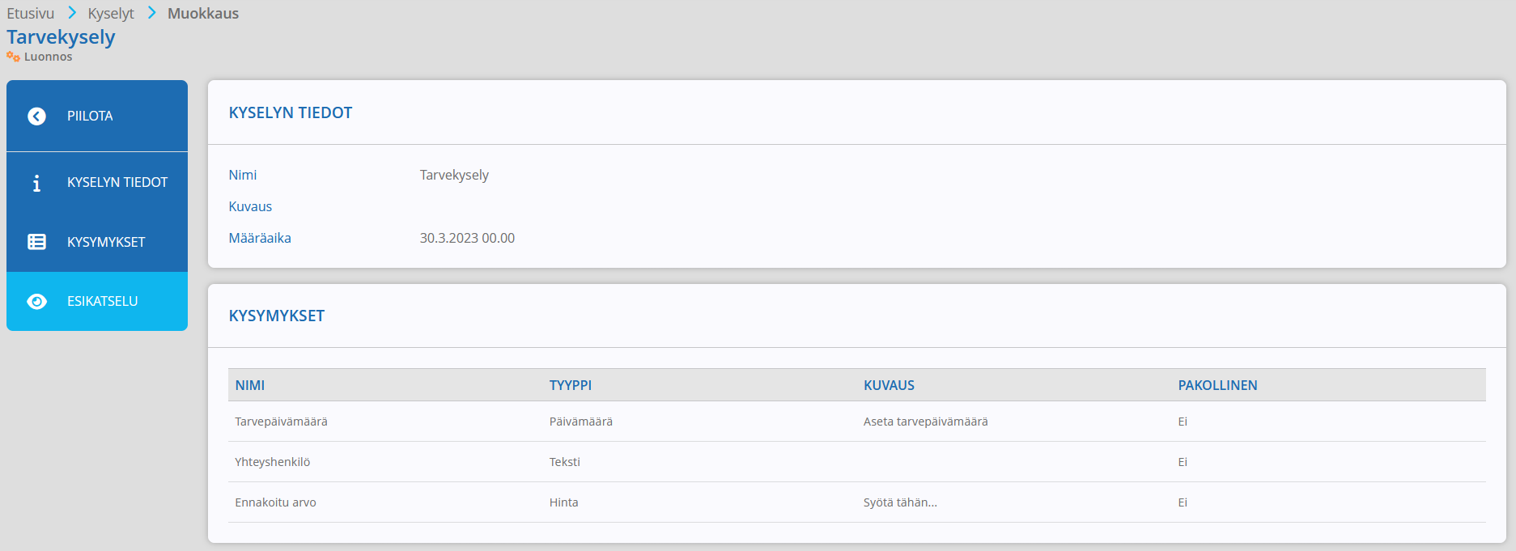Click the info icon beside KYSELYN TIEDOT
Image resolution: width=1516 pixels, height=551 pixels.
(36, 184)
